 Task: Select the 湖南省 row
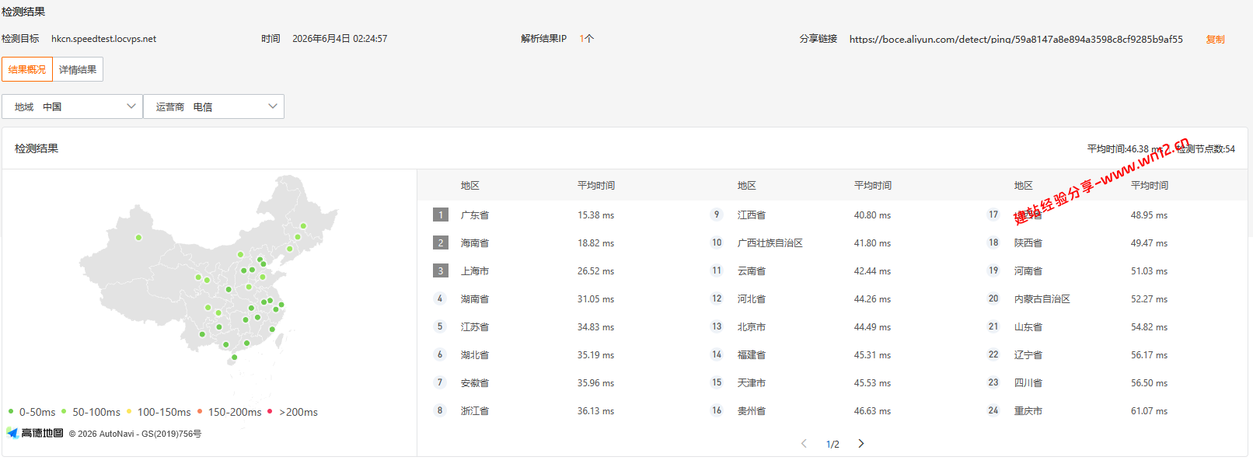coord(556,299)
